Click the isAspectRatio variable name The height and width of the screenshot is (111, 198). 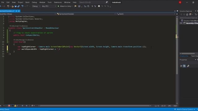(32, 35)
